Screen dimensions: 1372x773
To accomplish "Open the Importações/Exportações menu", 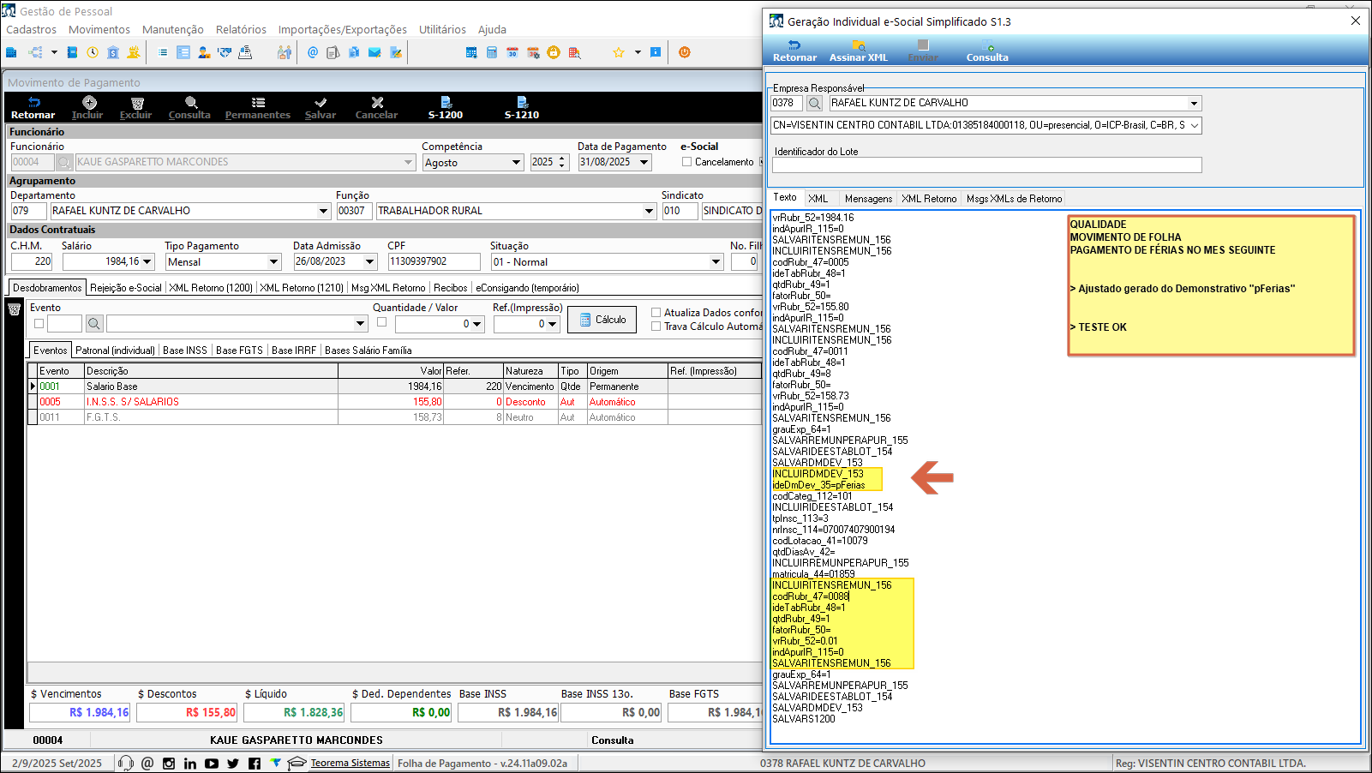I will tap(342, 29).
